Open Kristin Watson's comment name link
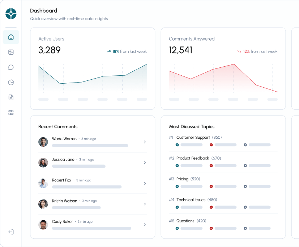The width and height of the screenshot is (299, 247). coord(64,201)
